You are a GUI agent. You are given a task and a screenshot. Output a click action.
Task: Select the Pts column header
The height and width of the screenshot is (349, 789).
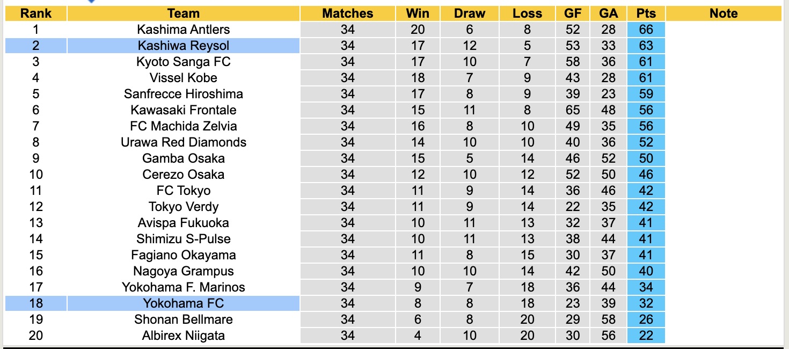tap(646, 13)
